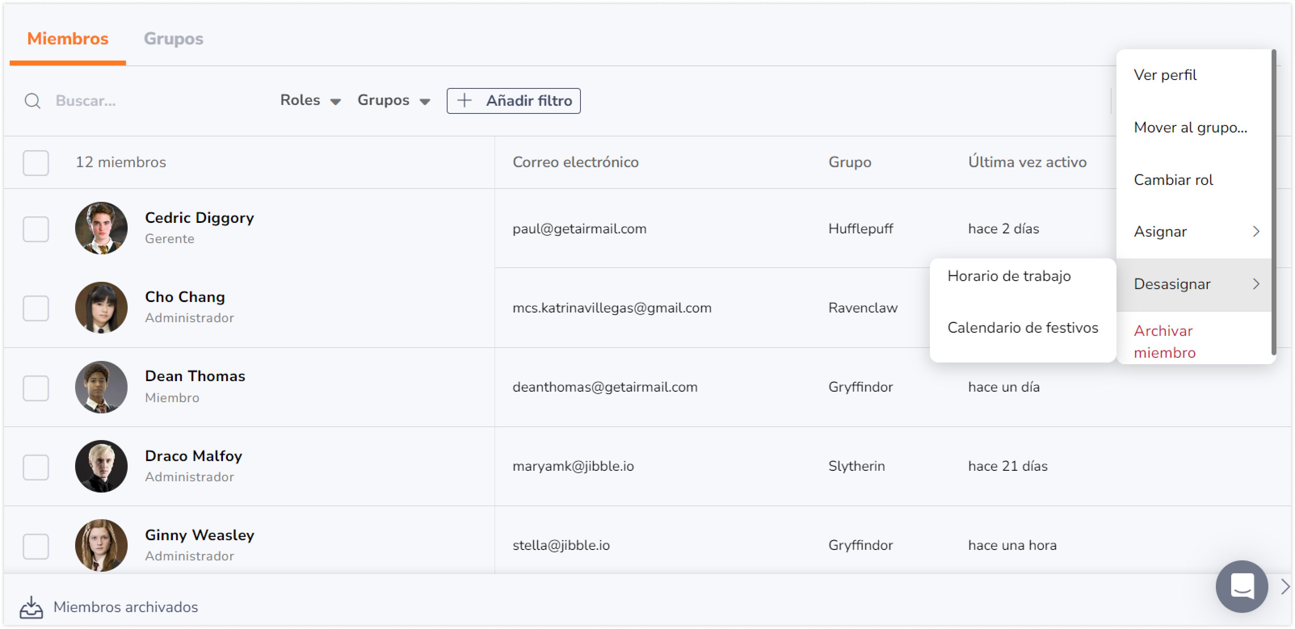Open the chat support bubble icon

point(1241,586)
